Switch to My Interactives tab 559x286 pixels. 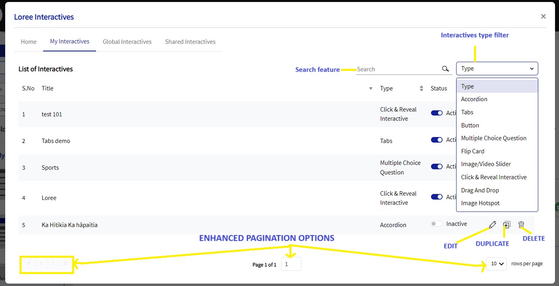(70, 41)
